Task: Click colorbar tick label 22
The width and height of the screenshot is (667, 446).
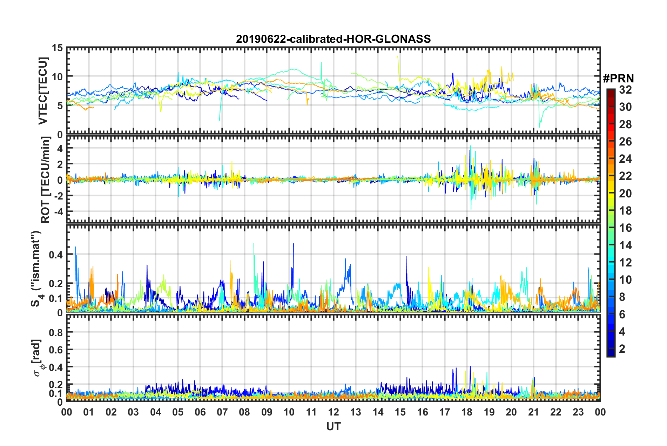Action: (625, 176)
